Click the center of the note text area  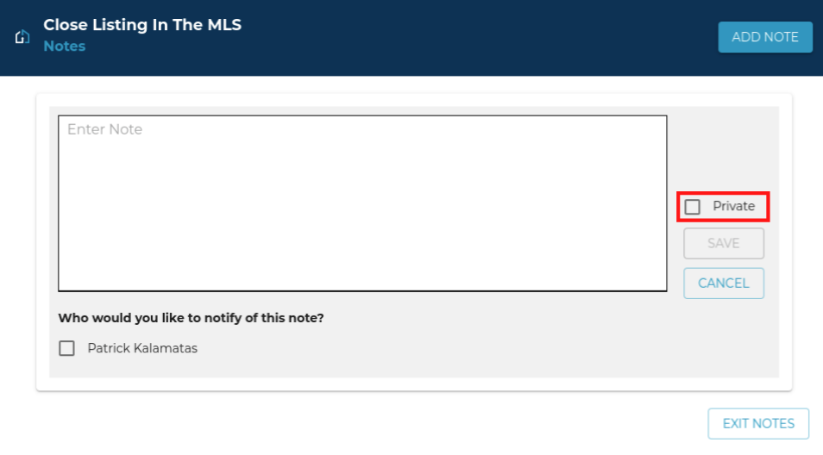(x=362, y=203)
